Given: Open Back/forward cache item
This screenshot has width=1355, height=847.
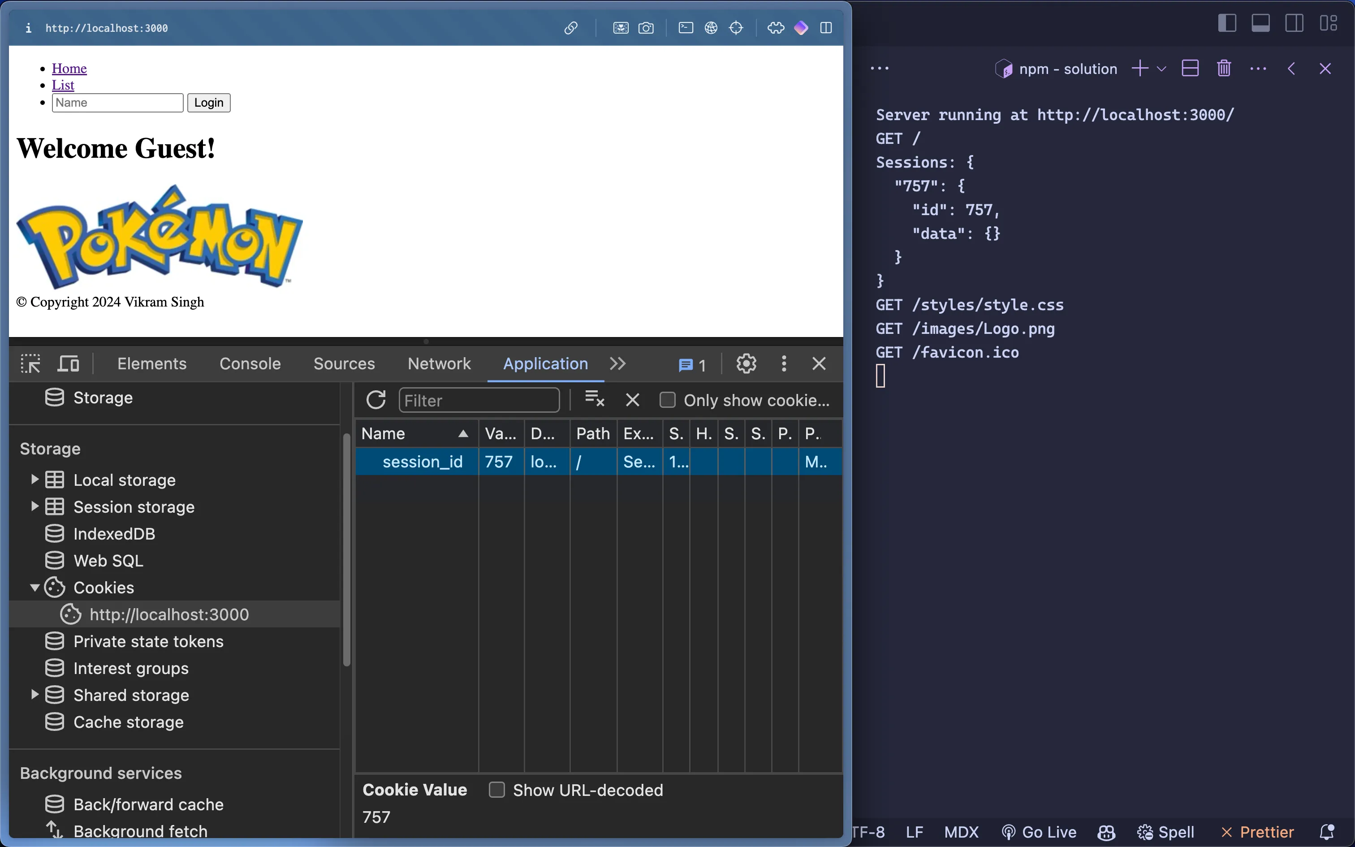Looking at the screenshot, I should pos(148,804).
